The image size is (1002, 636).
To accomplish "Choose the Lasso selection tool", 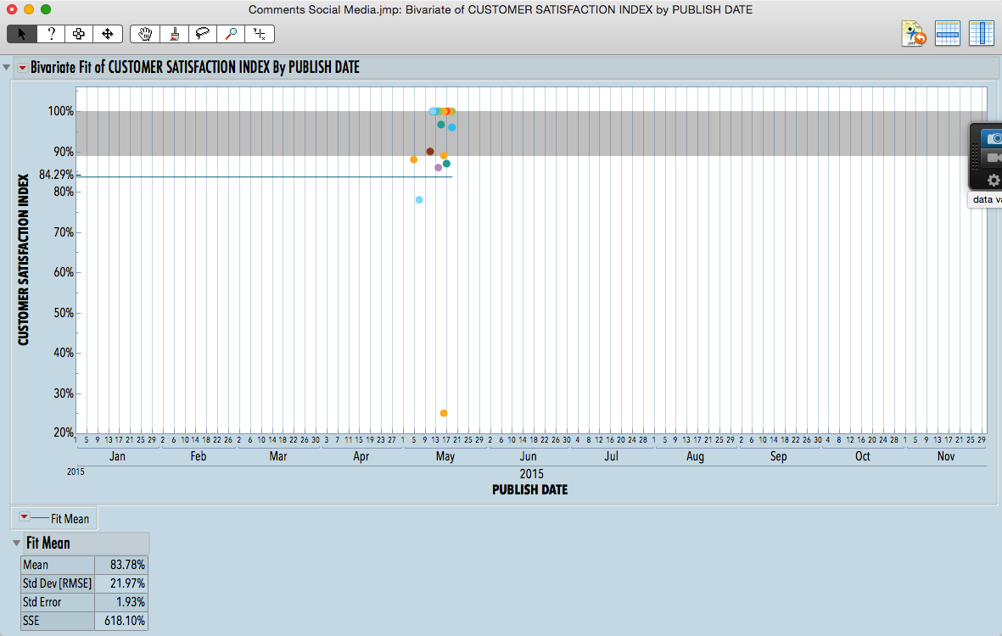I will point(204,34).
